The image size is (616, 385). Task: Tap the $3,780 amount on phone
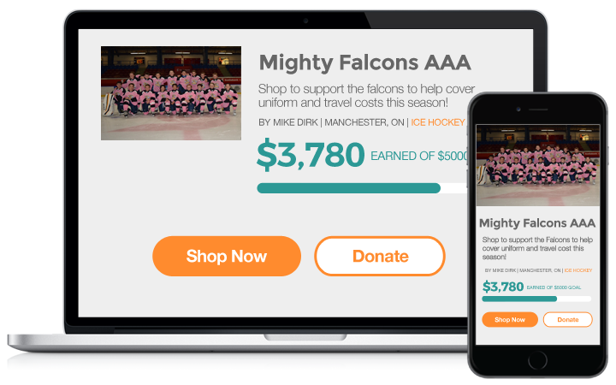pyautogui.click(x=503, y=287)
